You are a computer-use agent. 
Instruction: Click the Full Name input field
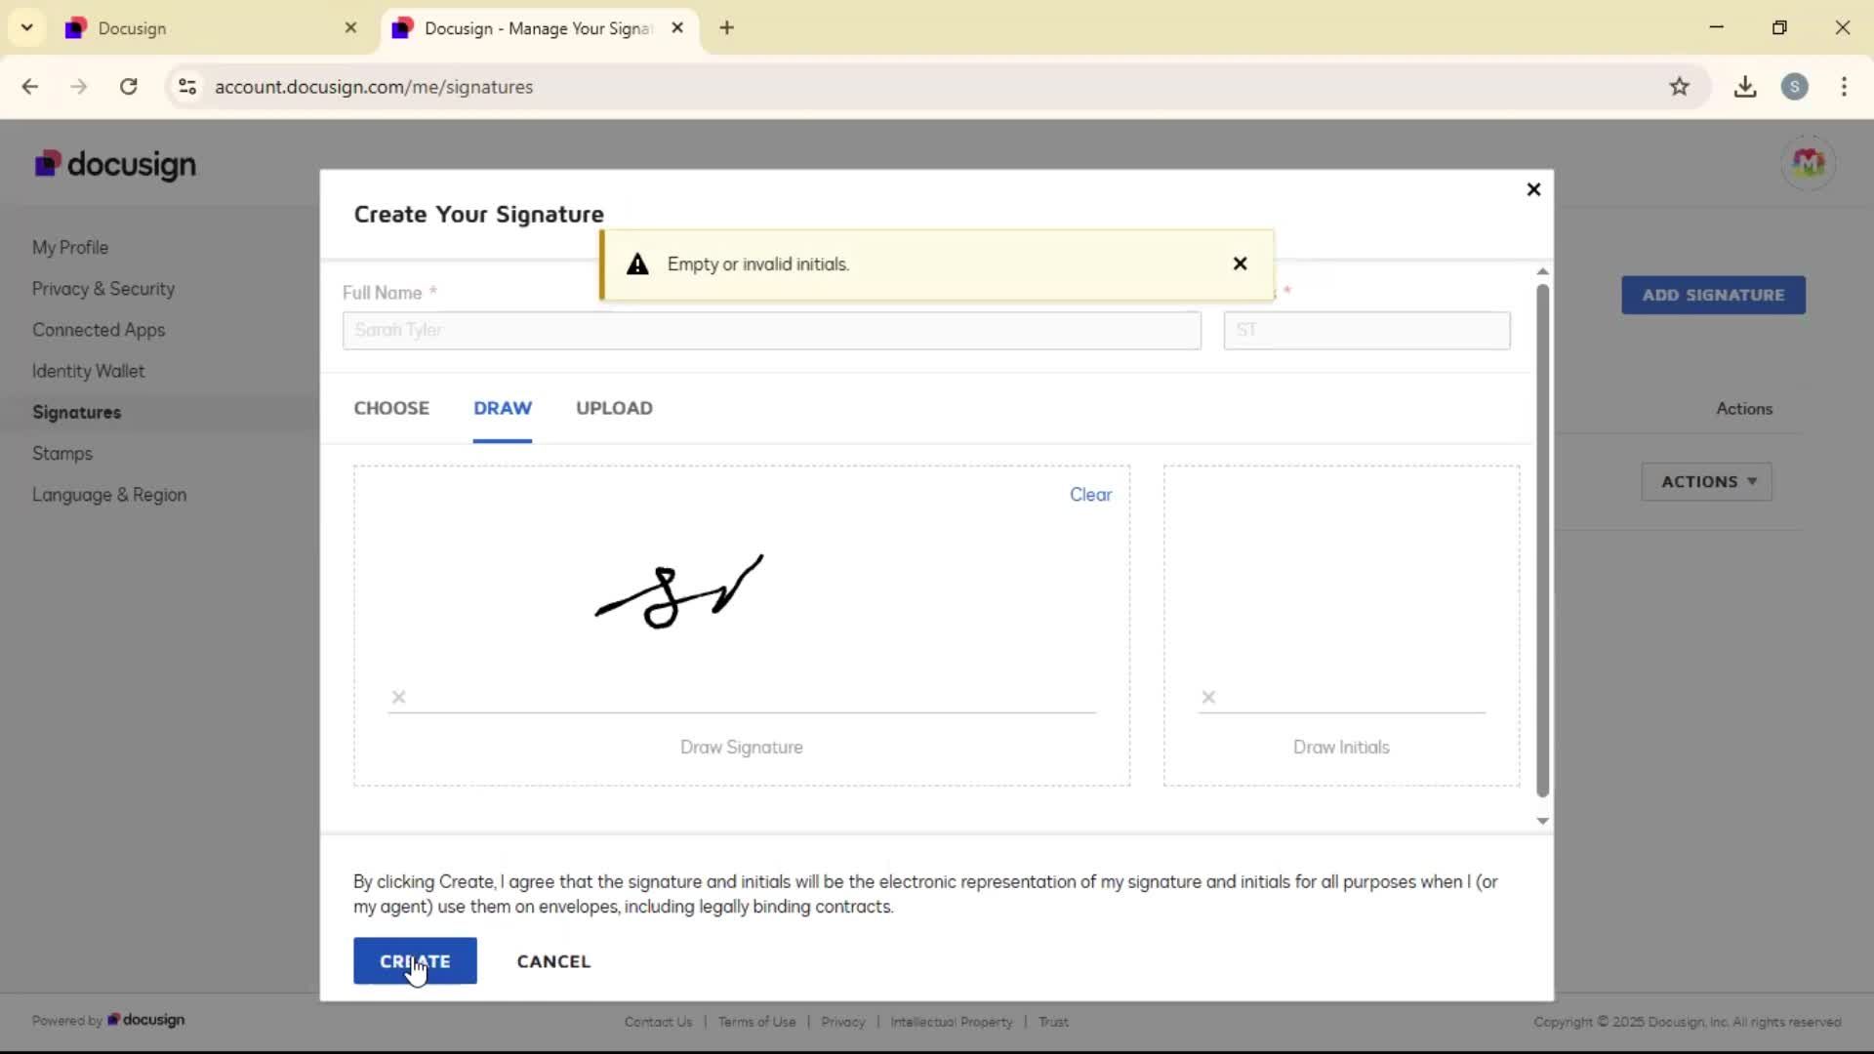772,330
